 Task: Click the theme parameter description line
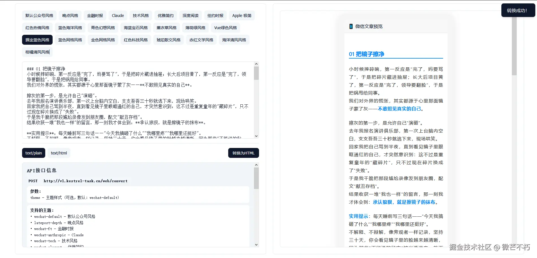point(75,197)
